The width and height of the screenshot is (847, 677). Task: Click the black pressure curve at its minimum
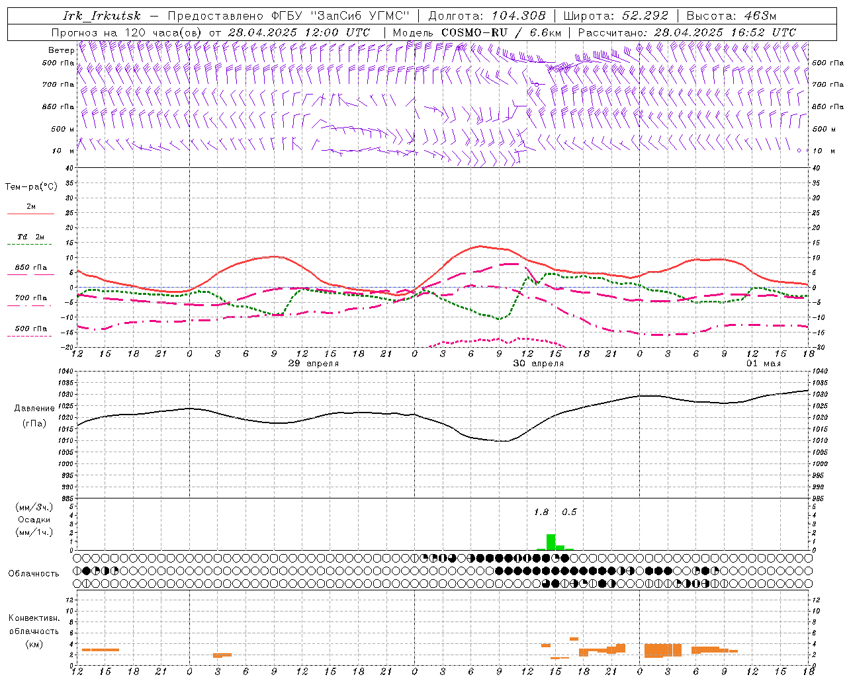[504, 441]
